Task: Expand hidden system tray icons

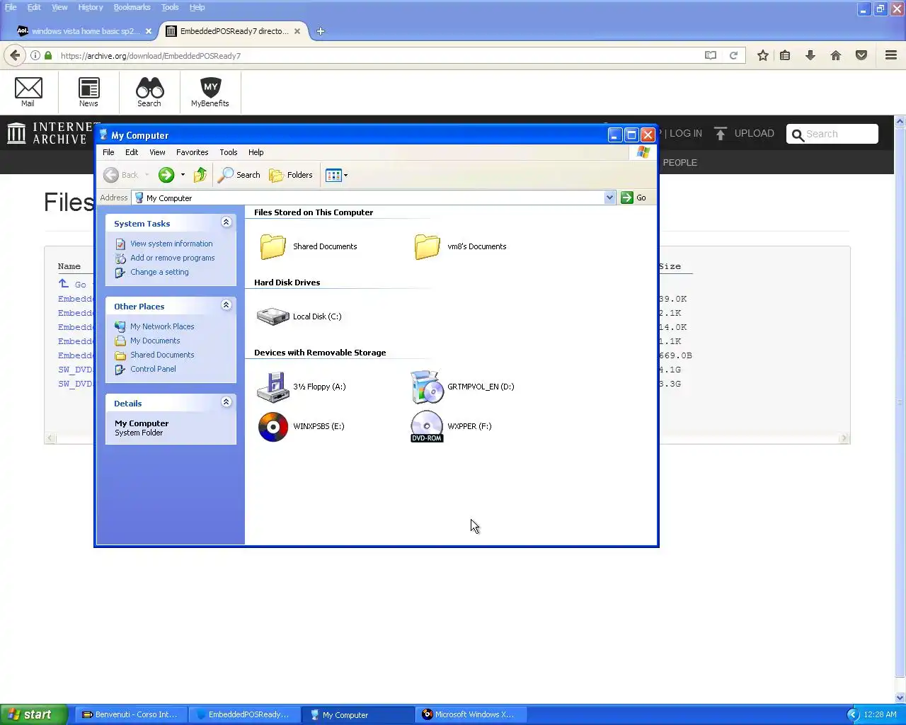Action: 853,714
